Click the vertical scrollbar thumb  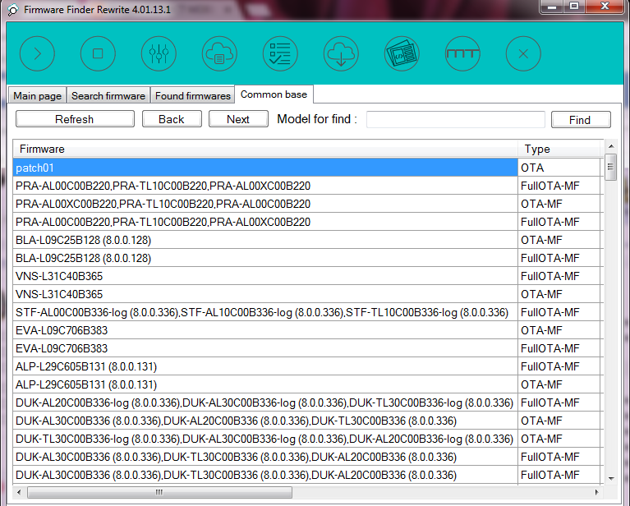pos(611,167)
